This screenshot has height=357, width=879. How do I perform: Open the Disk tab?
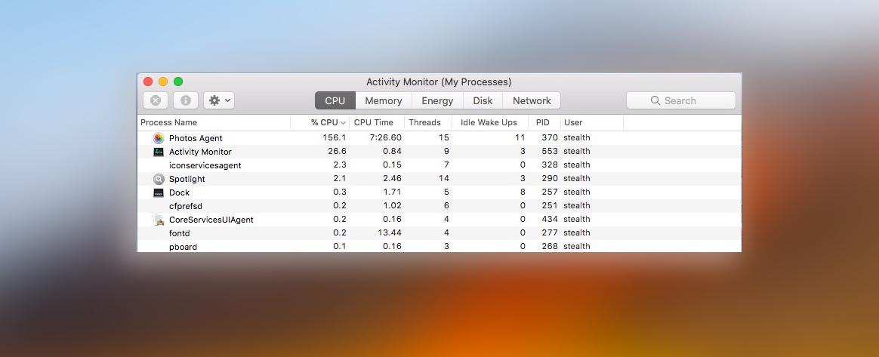point(483,100)
